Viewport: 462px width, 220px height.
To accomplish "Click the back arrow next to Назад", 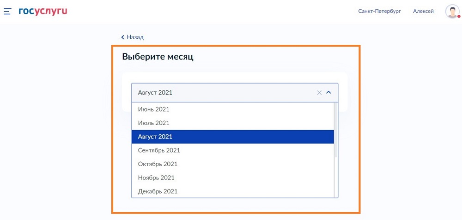I will (123, 37).
